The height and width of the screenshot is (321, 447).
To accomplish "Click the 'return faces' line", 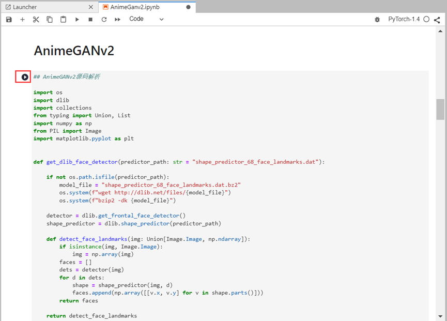I will click(x=79, y=301).
